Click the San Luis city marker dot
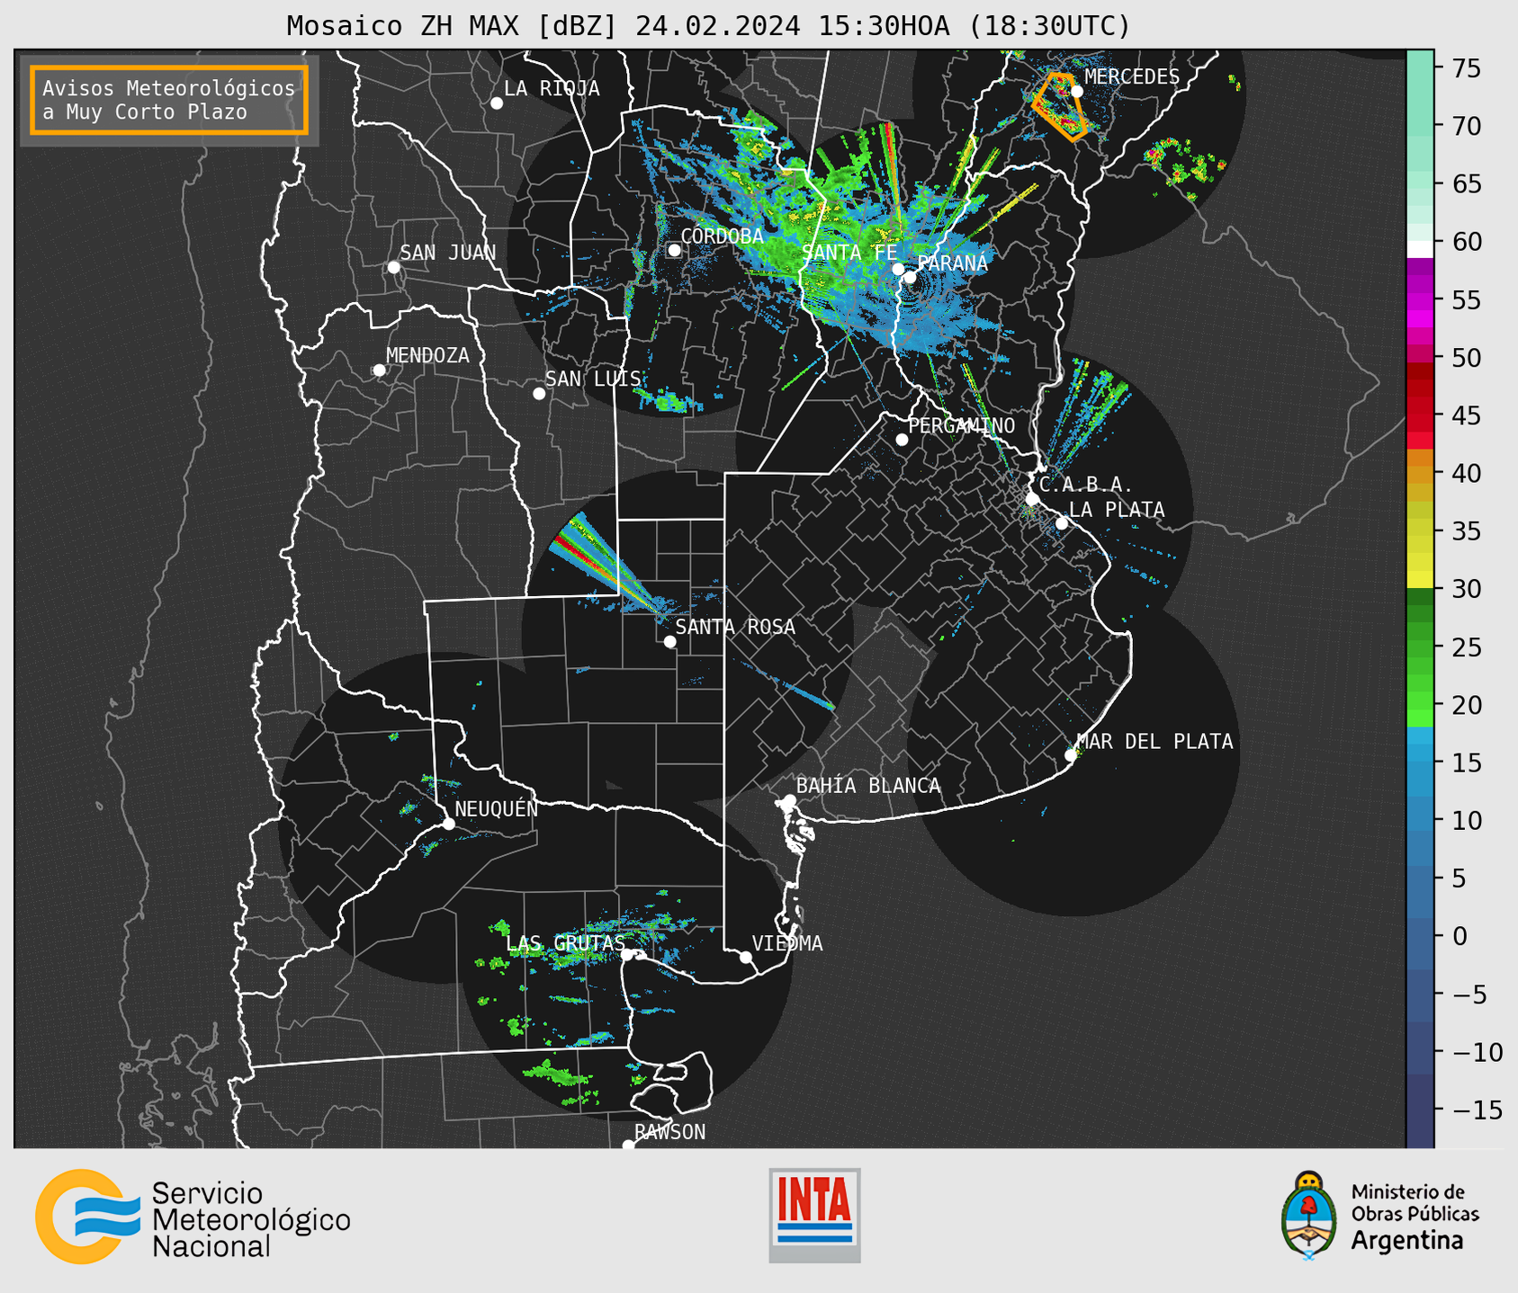Viewport: 1518px width, 1293px height. [x=539, y=394]
